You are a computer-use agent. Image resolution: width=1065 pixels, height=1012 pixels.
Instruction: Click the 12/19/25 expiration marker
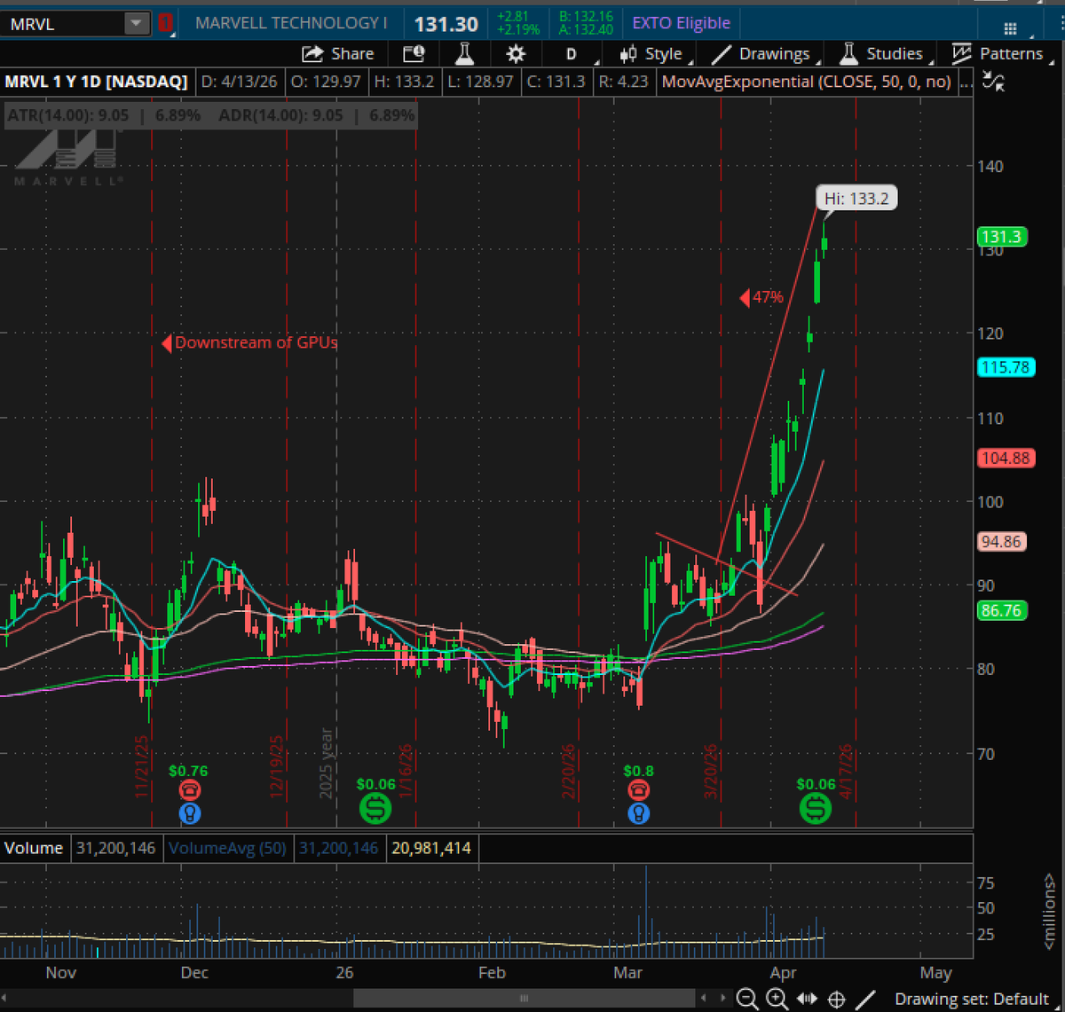276,765
